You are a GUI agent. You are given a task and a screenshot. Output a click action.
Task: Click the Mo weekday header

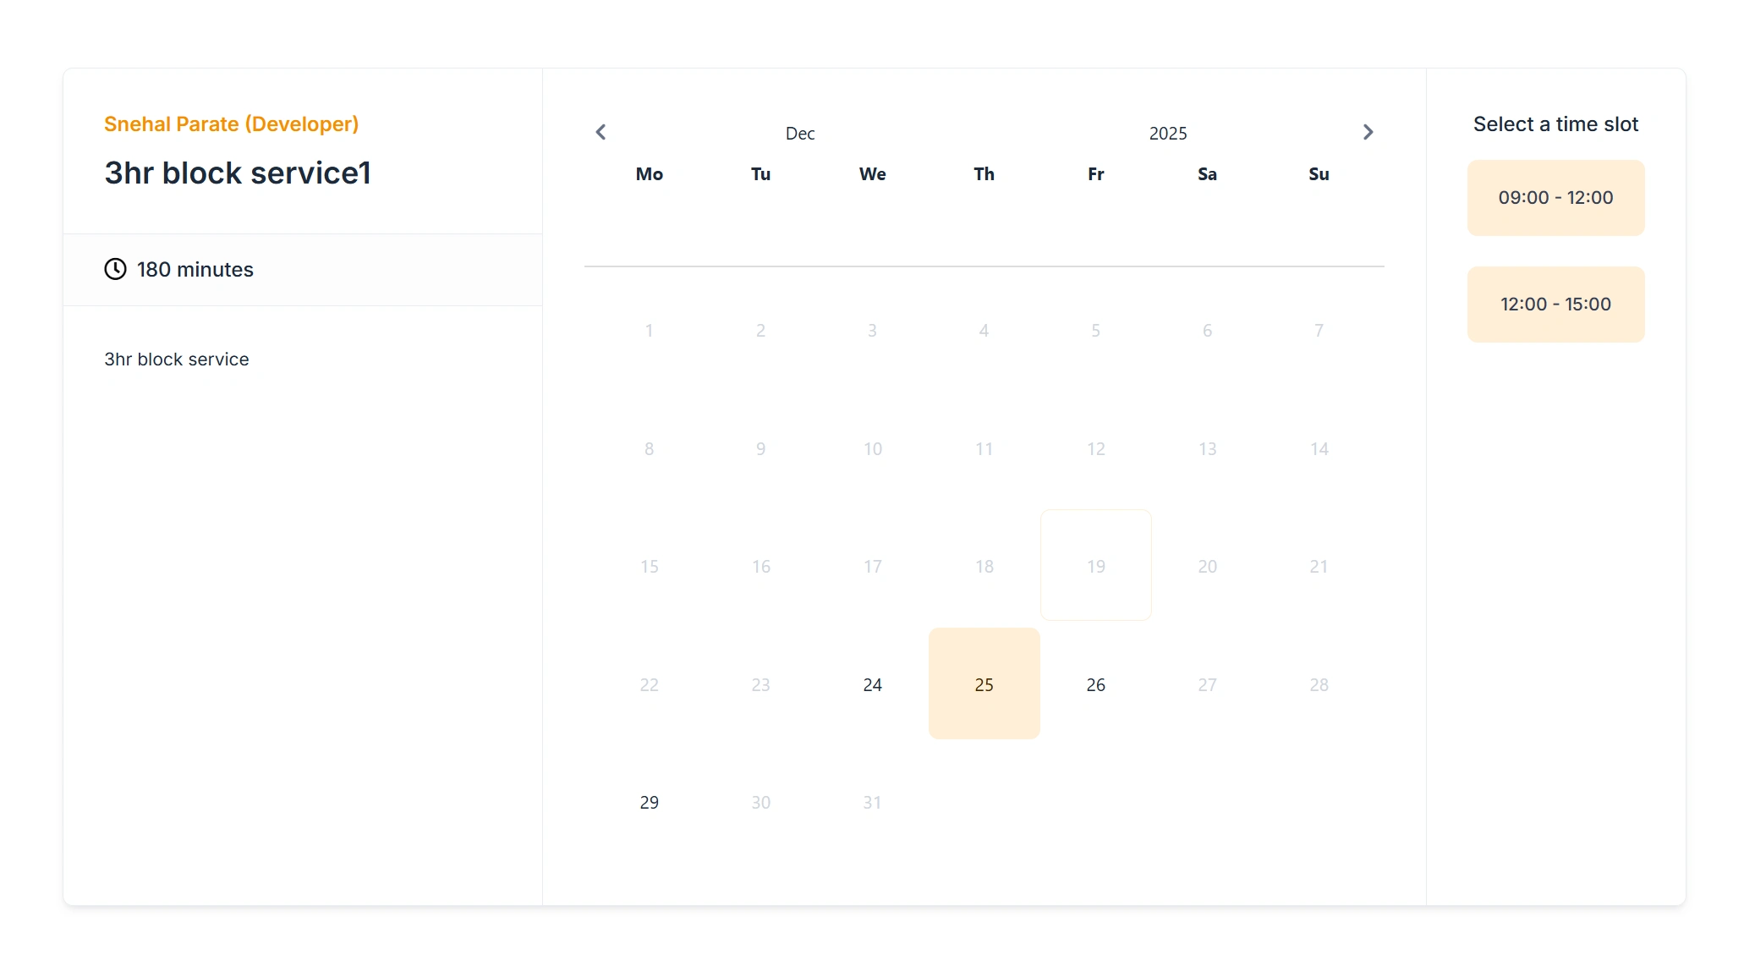click(x=649, y=174)
